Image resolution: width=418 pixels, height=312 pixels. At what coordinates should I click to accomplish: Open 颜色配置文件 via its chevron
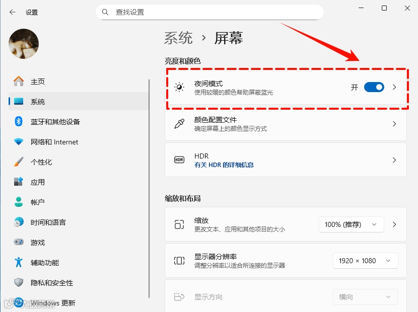pyautogui.click(x=394, y=124)
